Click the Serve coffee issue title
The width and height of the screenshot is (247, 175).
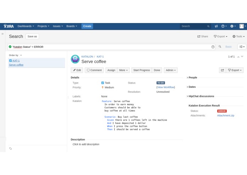tap(94, 62)
